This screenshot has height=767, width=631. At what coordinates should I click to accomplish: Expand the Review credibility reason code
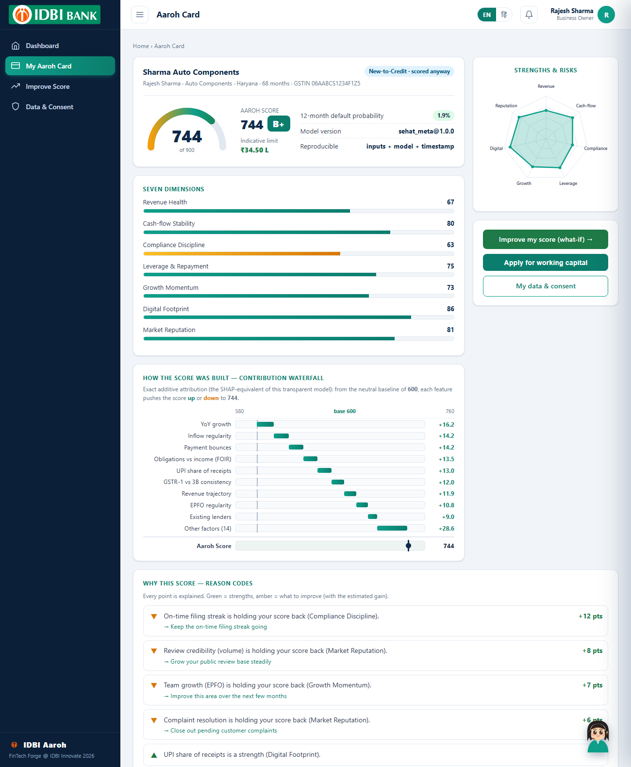[375, 655]
